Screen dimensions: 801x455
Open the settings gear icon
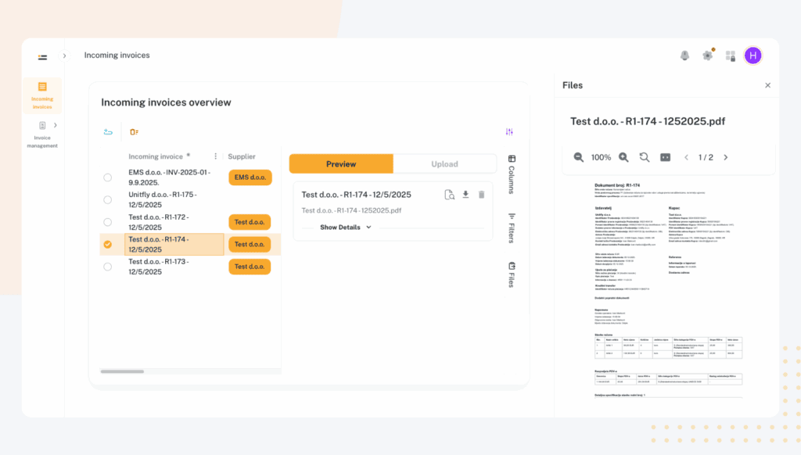tap(708, 56)
